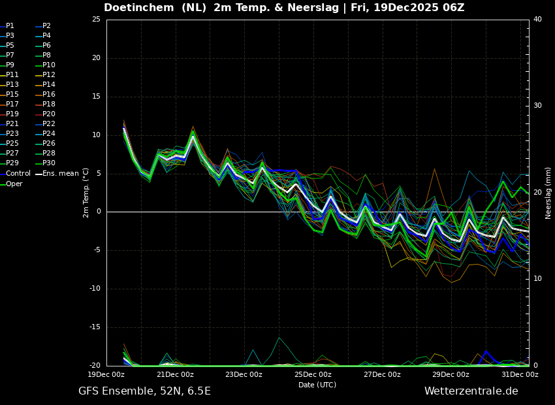Select the Ens. mean legend entry
The width and height of the screenshot is (555, 405).
pos(60,174)
